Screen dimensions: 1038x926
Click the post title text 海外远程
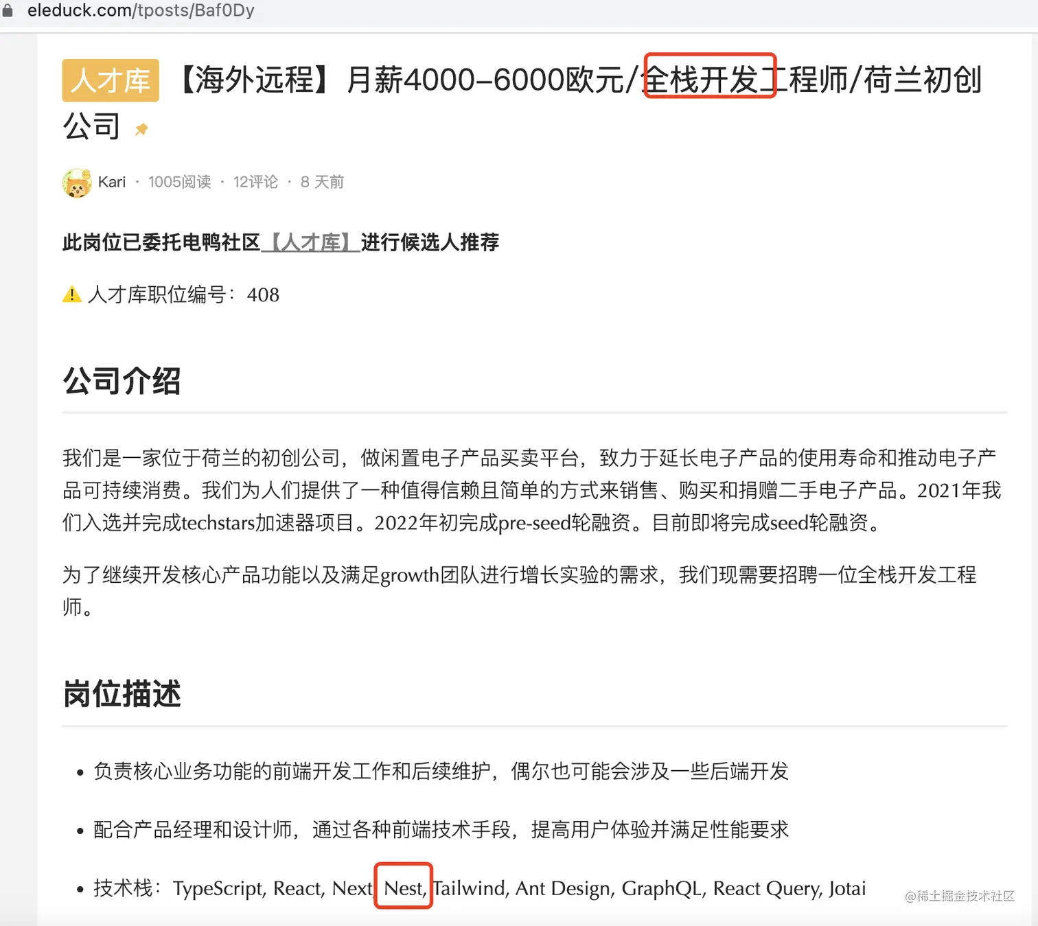point(255,80)
